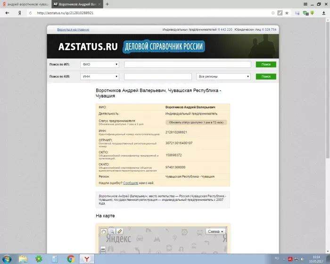Open the red antivirus tray icon
Viewport: 330px width, 264px height.
(290, 259)
